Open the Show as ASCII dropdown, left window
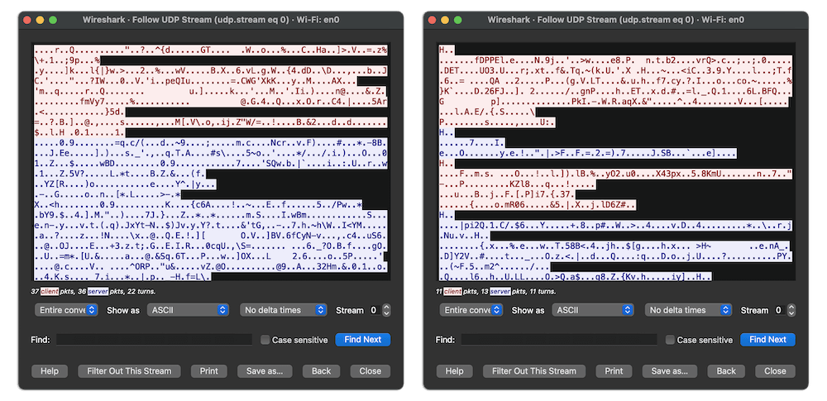827x401 pixels. tap(188, 310)
